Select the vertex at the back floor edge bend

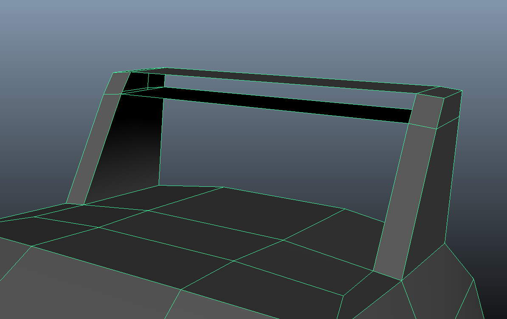[x=224, y=187]
